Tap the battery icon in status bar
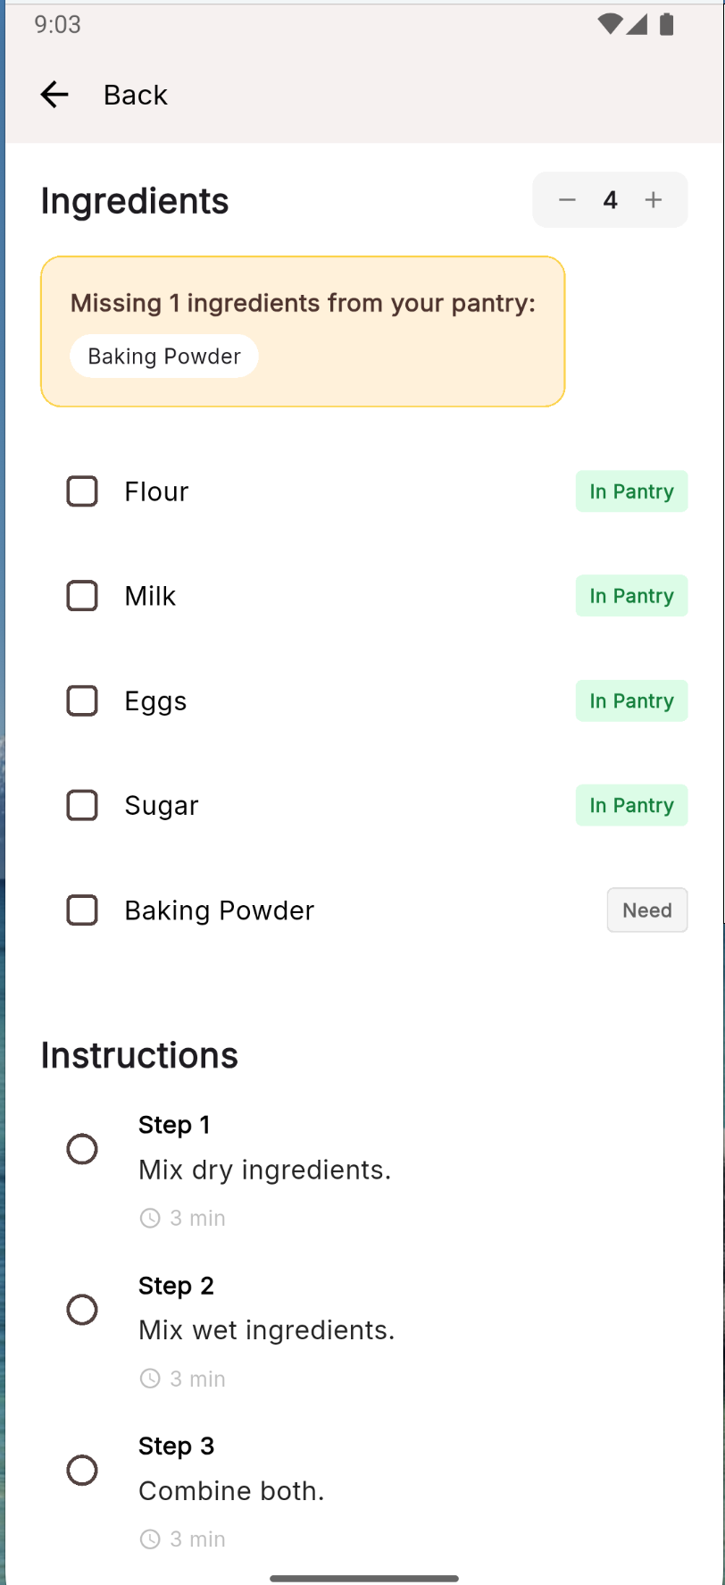Viewport: 725px width, 1585px height. (x=666, y=24)
